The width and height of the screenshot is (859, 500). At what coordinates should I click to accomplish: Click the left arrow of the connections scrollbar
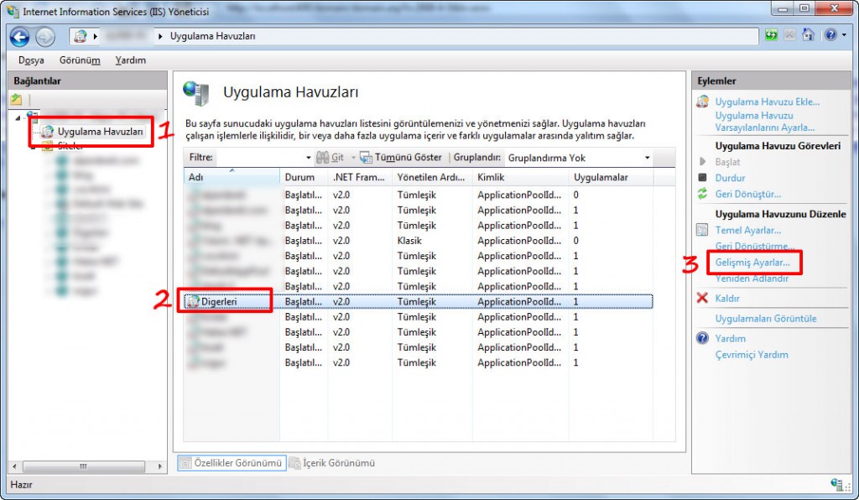tap(15, 466)
